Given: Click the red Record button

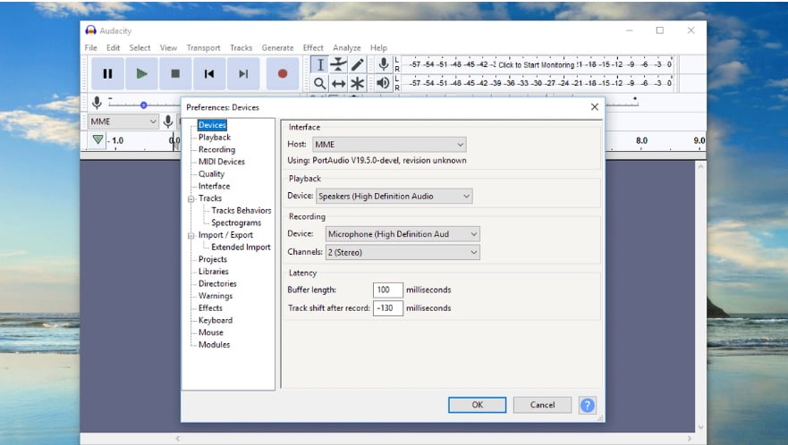Looking at the screenshot, I should [x=283, y=74].
